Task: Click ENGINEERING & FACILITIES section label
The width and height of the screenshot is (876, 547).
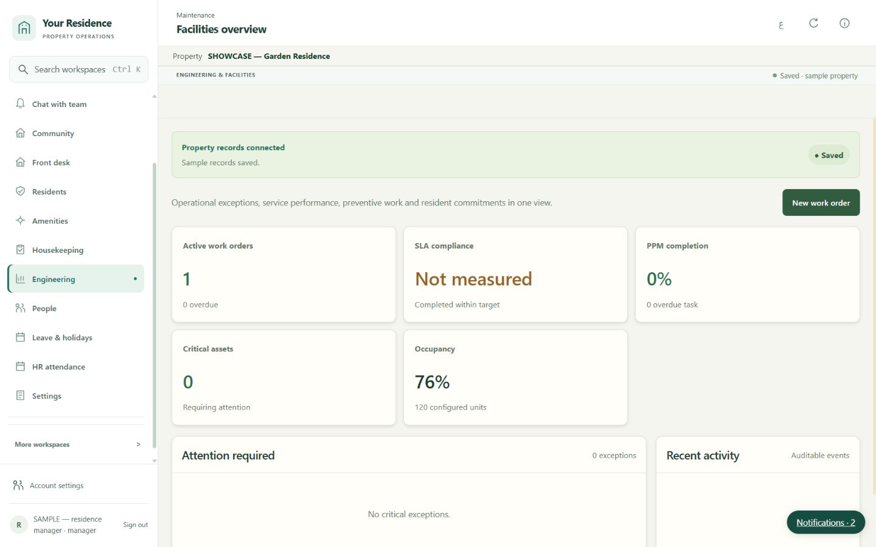Action: point(216,75)
